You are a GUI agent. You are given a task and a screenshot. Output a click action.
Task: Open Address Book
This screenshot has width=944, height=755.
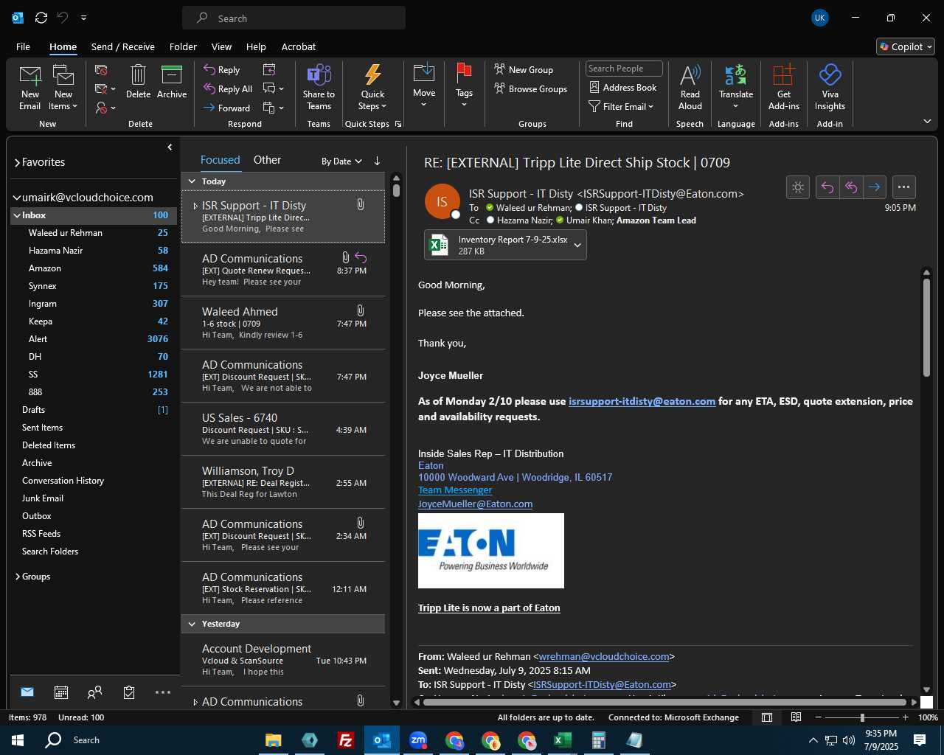pos(622,88)
